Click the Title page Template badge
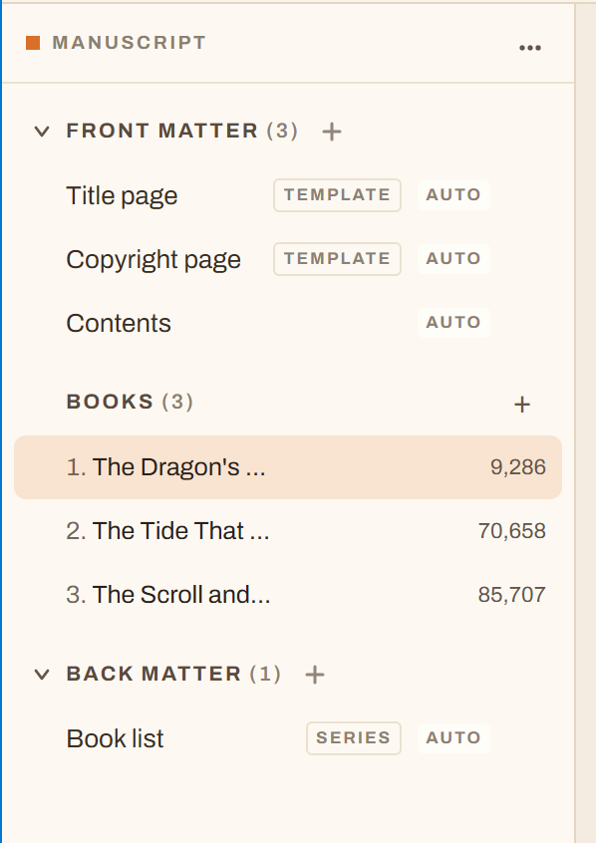Image resolution: width=596 pixels, height=843 pixels. [x=337, y=195]
